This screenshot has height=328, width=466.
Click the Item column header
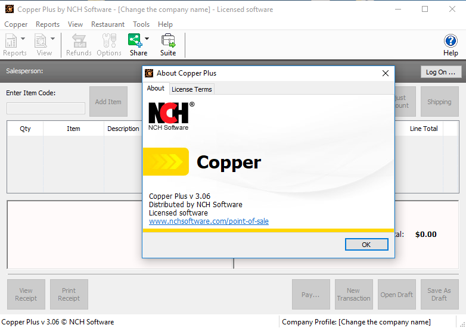click(73, 129)
